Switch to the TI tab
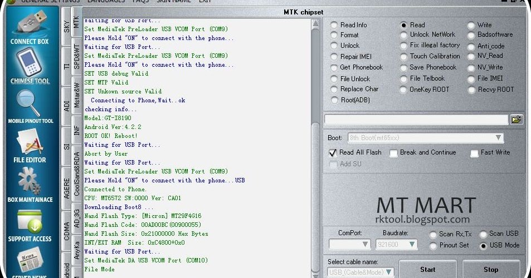Image resolution: width=531 pixels, height=278 pixels. pos(66,66)
